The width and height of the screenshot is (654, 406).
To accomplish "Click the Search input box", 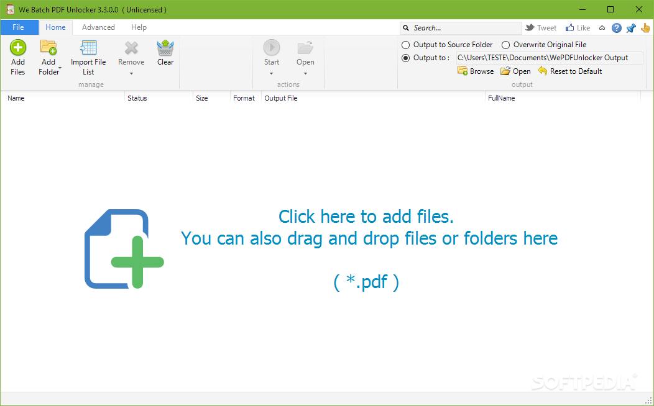I will 461,28.
